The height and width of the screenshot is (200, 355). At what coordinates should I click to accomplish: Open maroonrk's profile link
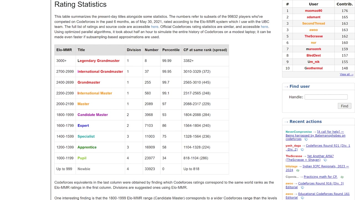[x=313, y=49]
